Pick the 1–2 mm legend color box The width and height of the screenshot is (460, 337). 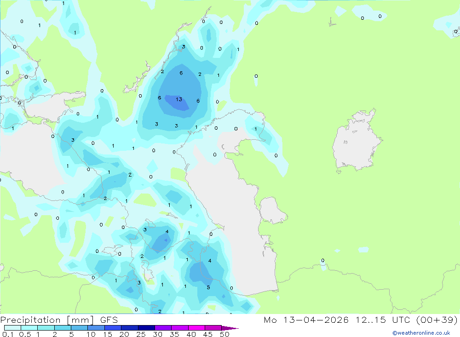[x=46, y=328]
